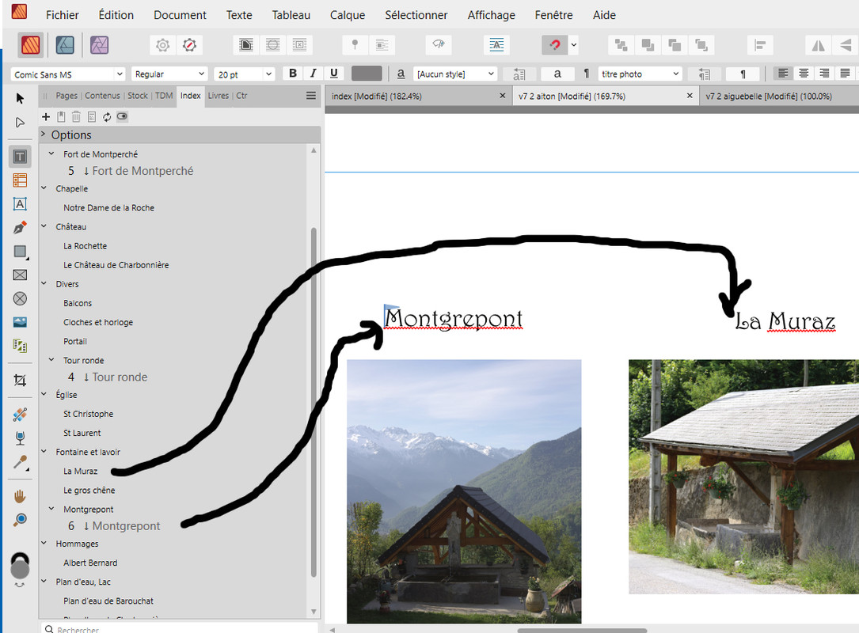Collapse the Chapelle topic
The width and height of the screenshot is (859, 633).
(44, 188)
